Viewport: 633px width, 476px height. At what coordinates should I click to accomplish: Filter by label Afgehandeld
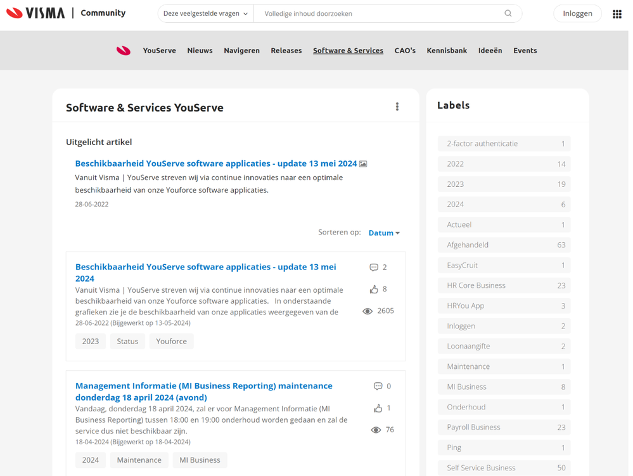click(x=504, y=245)
